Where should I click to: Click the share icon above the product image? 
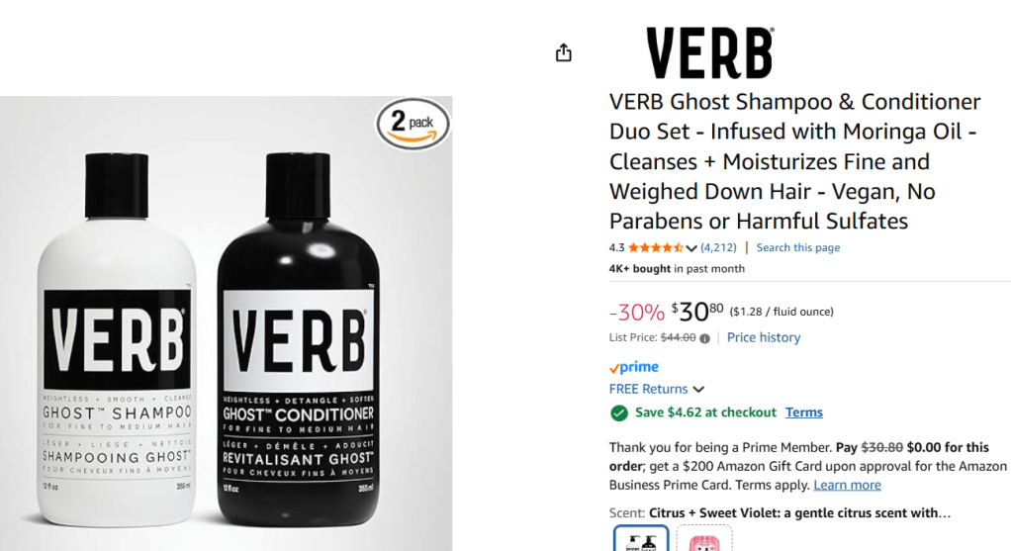point(564,52)
